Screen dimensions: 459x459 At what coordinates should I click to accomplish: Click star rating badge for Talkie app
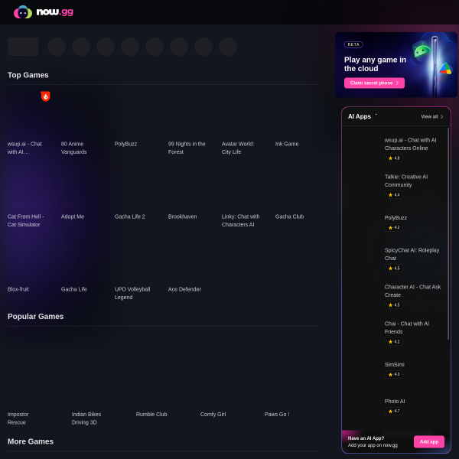pos(394,195)
